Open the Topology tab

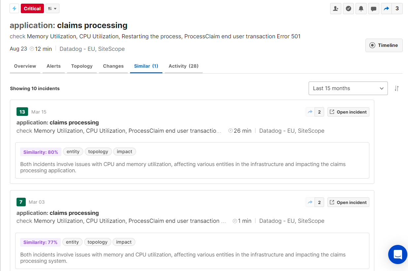click(x=82, y=66)
